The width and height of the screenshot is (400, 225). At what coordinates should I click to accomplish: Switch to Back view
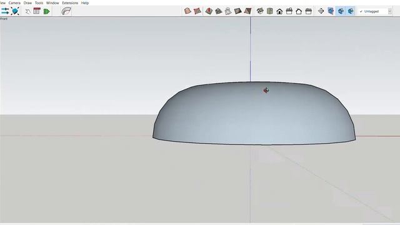pos(299,11)
